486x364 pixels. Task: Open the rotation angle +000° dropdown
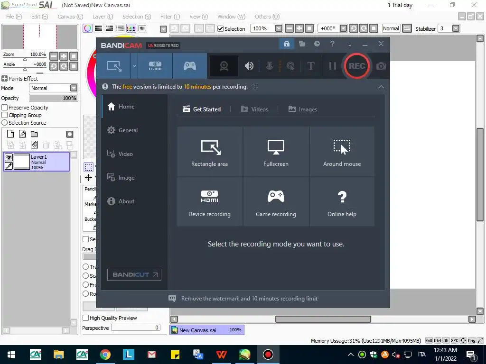[343, 28]
